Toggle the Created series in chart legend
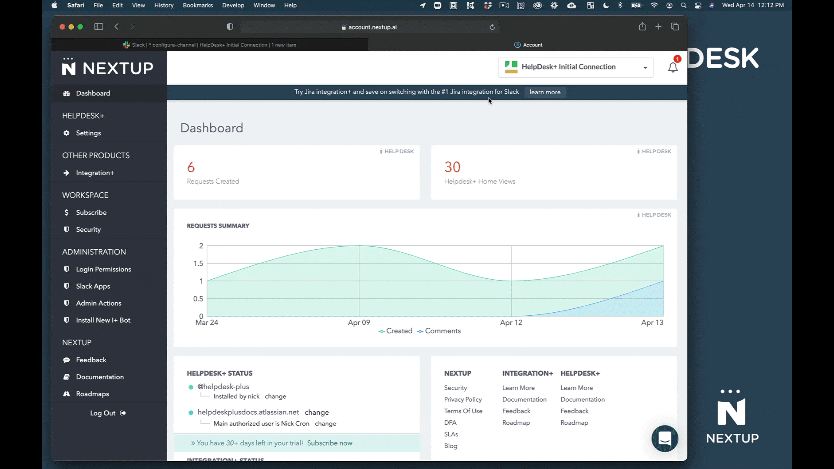 [395, 331]
